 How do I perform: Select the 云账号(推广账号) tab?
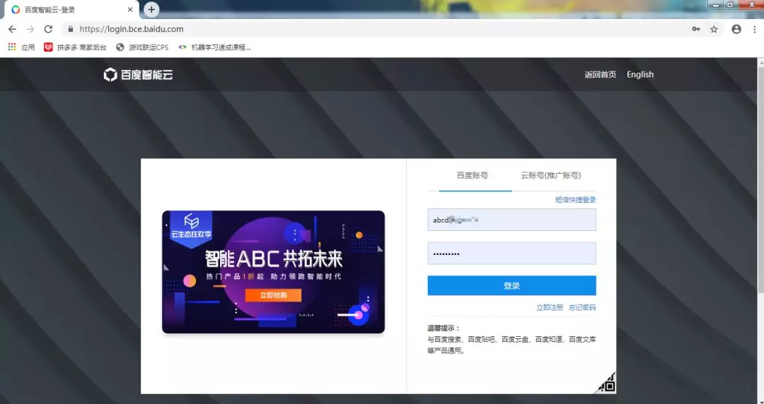[x=551, y=175]
